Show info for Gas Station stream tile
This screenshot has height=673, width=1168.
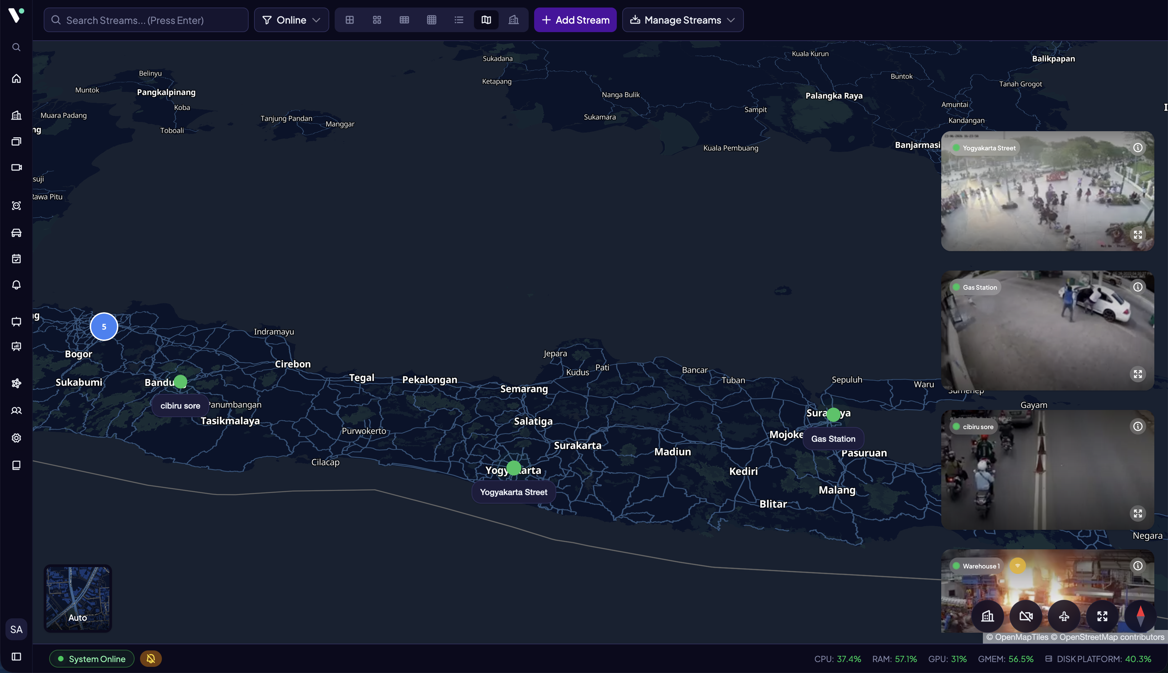(1138, 287)
